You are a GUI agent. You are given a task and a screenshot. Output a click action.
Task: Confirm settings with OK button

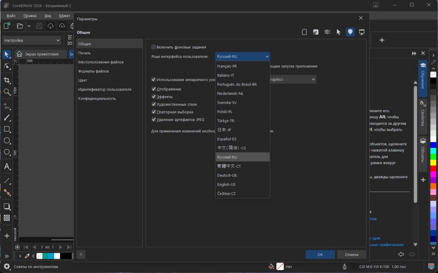(320, 255)
